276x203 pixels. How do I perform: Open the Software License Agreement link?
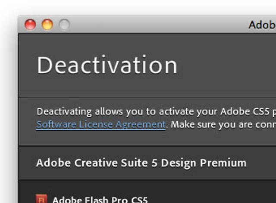click(101, 125)
